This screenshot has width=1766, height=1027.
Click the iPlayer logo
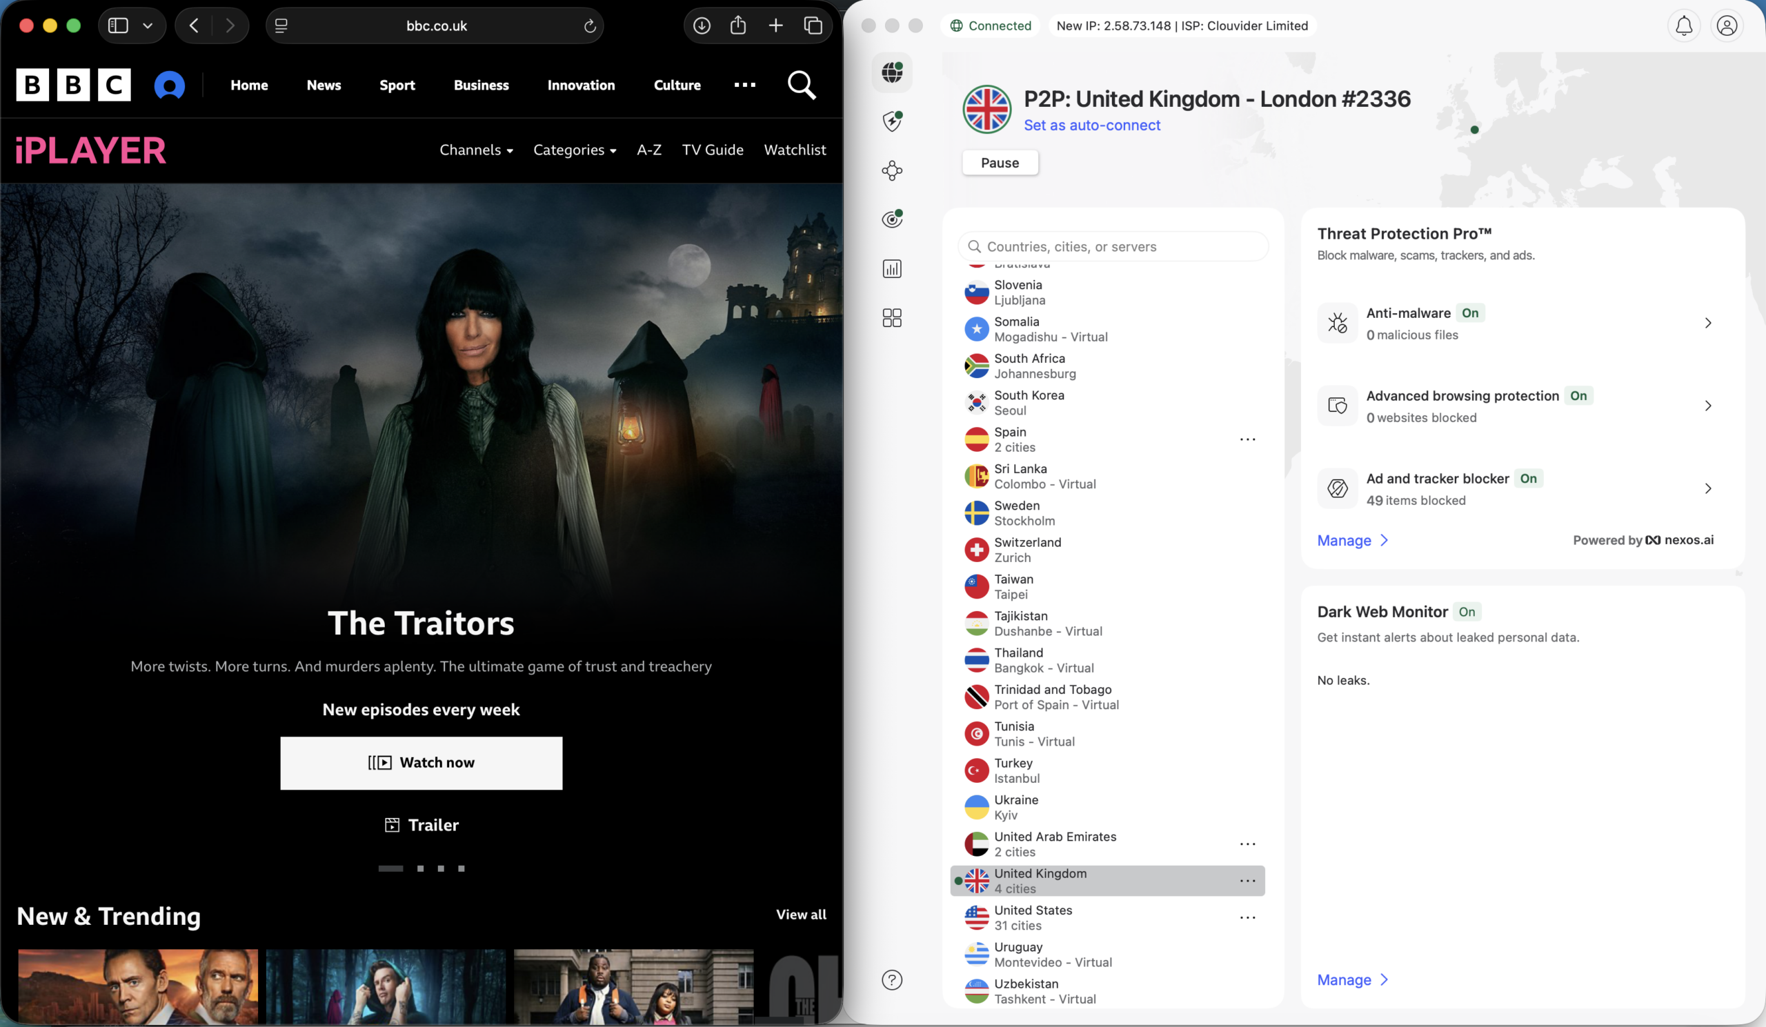click(x=91, y=150)
